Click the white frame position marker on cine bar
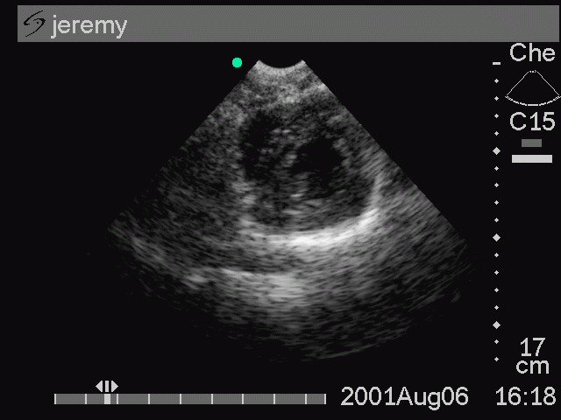The height and width of the screenshot is (420, 561). [107, 399]
